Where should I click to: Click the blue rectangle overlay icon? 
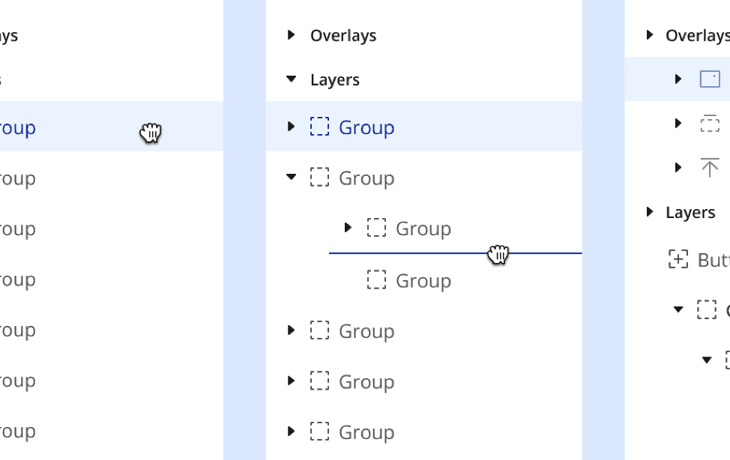[x=709, y=79]
